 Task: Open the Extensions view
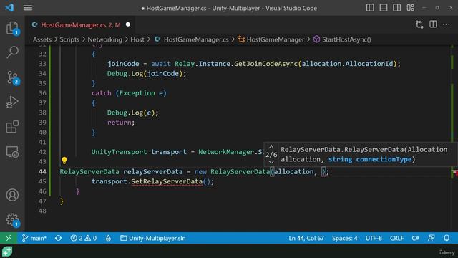[x=12, y=127]
